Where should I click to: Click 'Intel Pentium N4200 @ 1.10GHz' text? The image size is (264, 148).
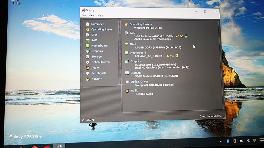click(154, 36)
